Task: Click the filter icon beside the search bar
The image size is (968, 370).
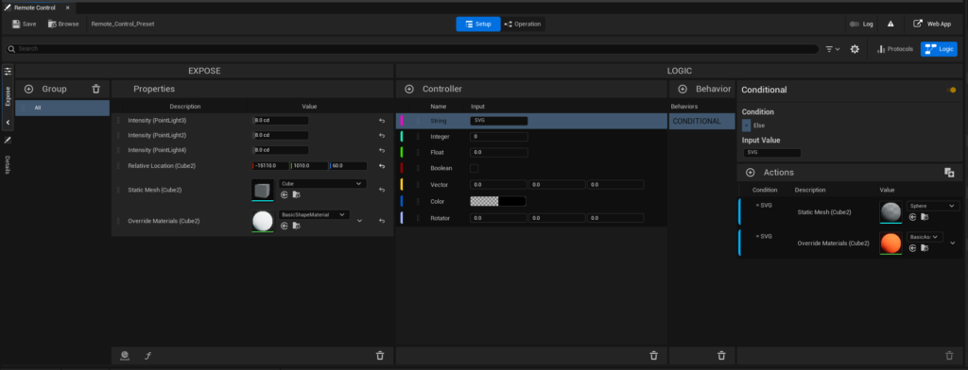Action: 832,49
